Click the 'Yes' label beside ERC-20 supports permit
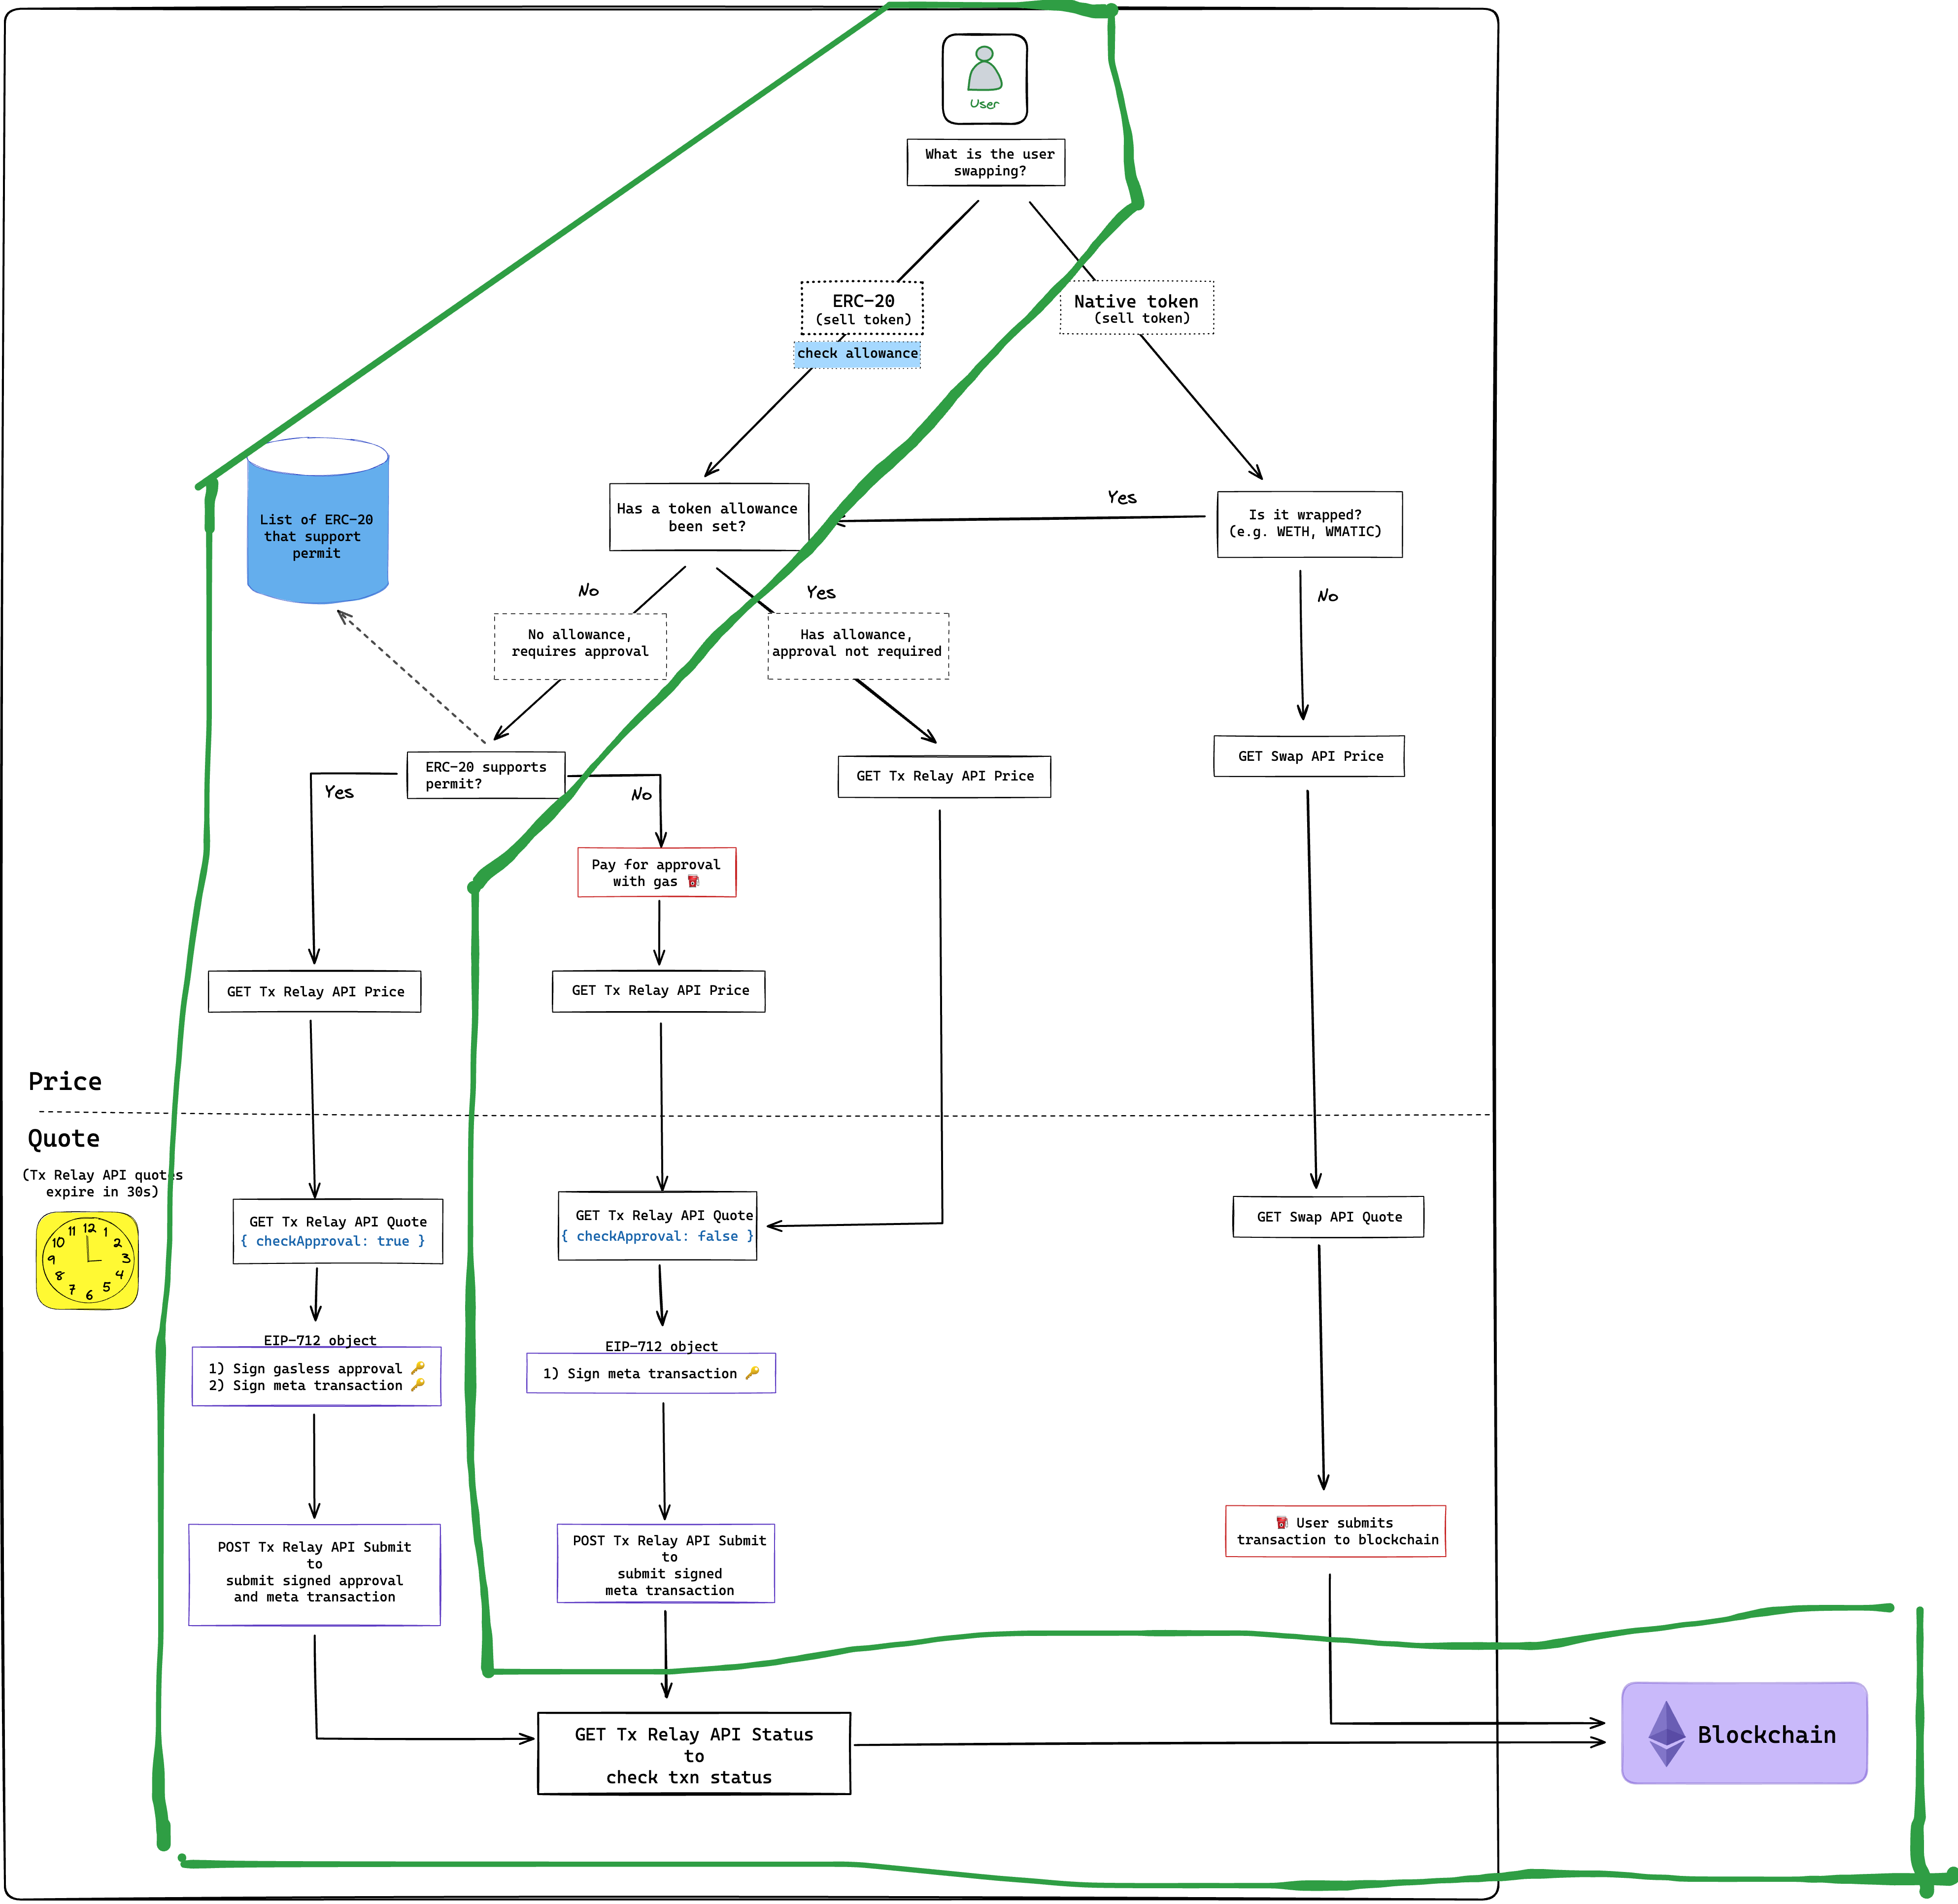The width and height of the screenshot is (1958, 1904). point(339,792)
